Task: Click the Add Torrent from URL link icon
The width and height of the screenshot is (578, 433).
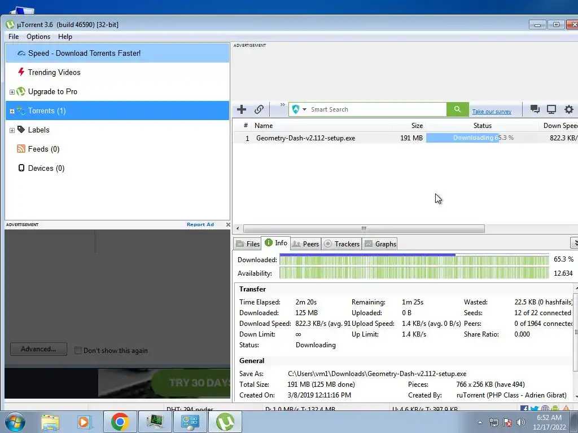Action: (x=259, y=109)
